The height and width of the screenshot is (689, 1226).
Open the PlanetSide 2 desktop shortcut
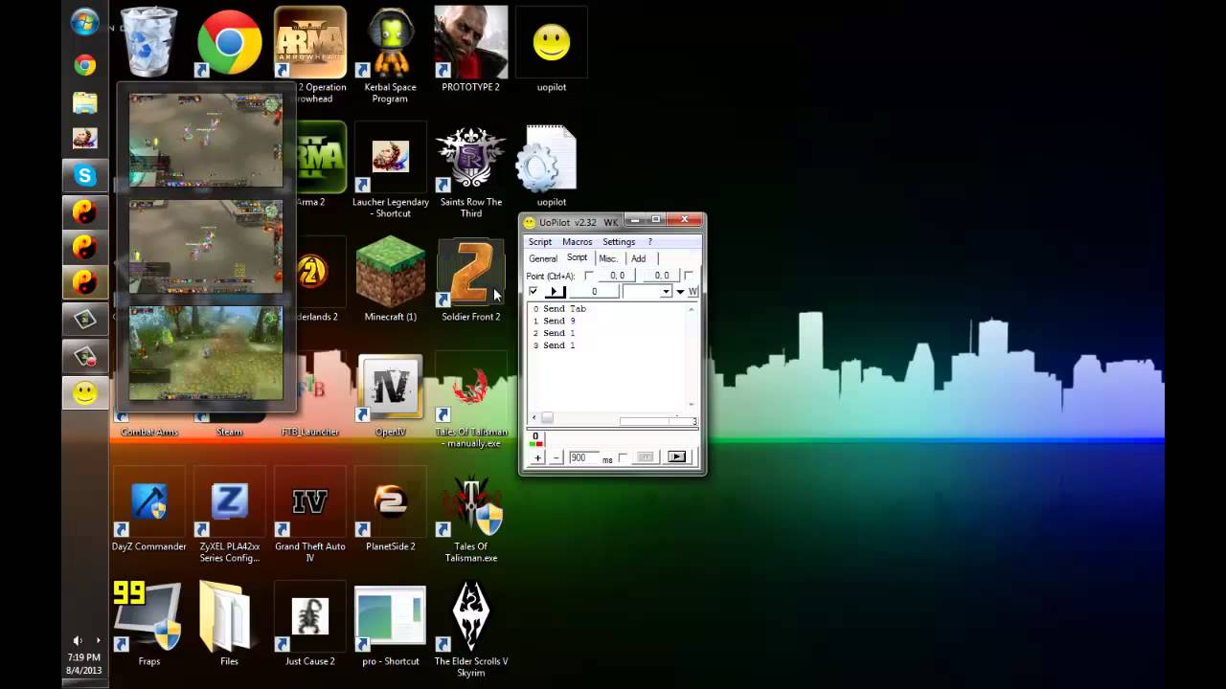coord(390,510)
